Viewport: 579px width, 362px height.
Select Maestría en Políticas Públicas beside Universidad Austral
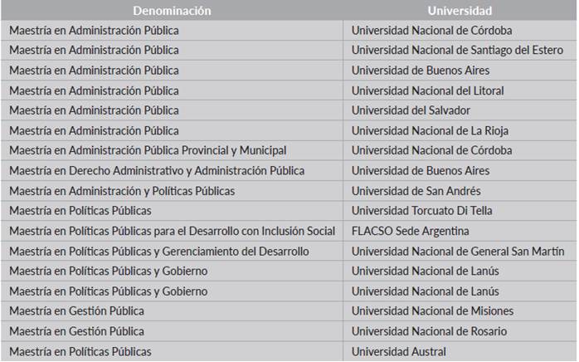pos(80,351)
